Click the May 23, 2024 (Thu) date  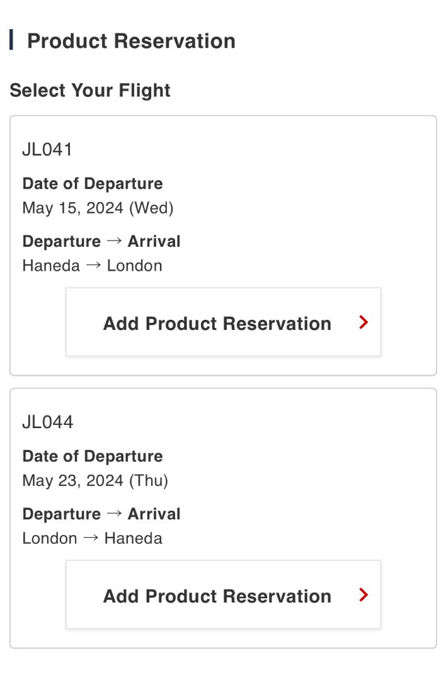[95, 481]
